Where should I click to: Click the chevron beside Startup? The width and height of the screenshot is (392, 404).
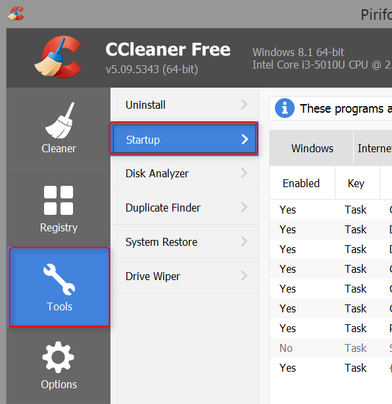tap(245, 140)
